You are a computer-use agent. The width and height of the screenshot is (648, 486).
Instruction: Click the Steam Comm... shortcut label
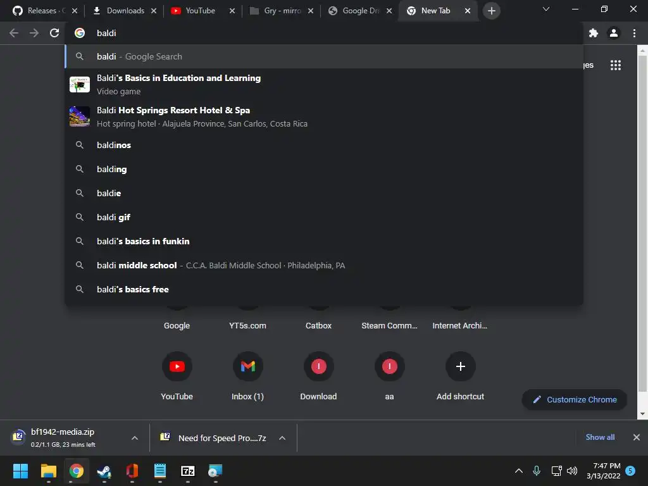click(x=389, y=326)
